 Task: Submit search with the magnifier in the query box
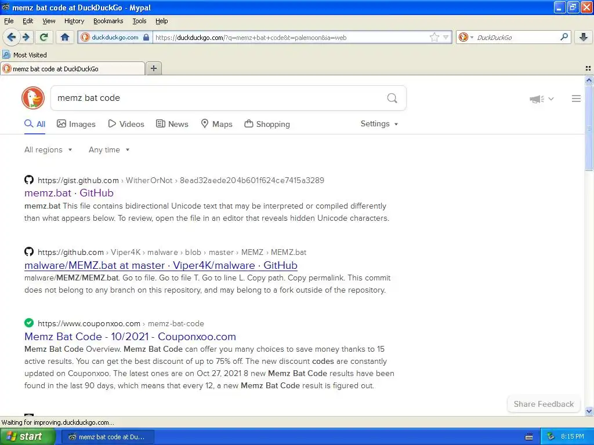tap(392, 98)
